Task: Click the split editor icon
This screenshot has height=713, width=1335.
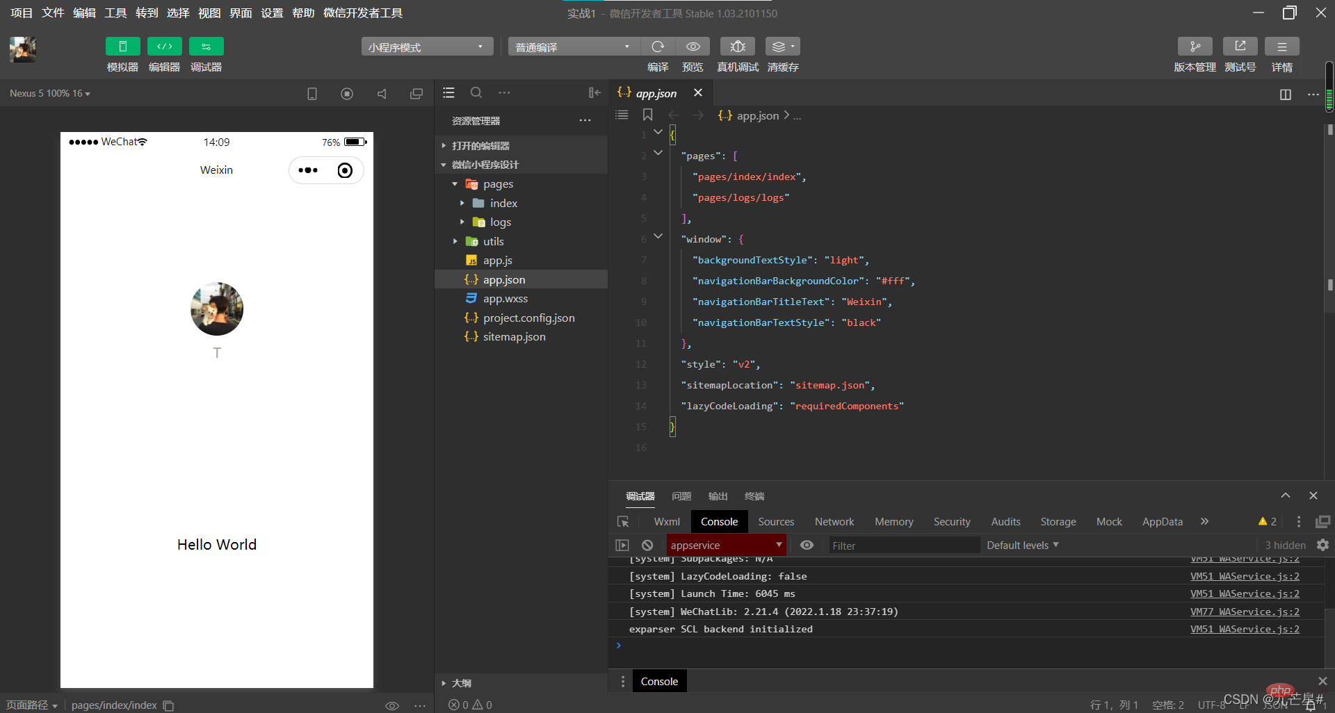Action: pos(1286,95)
